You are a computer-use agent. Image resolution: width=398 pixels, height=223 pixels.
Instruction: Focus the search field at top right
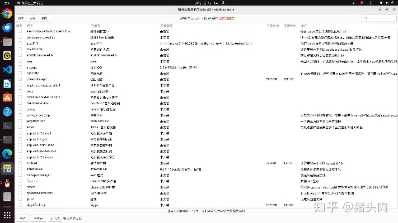pos(379,18)
